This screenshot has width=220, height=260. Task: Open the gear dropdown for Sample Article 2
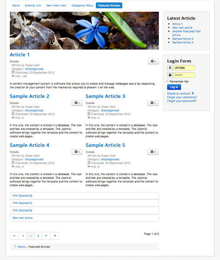[x=77, y=103]
